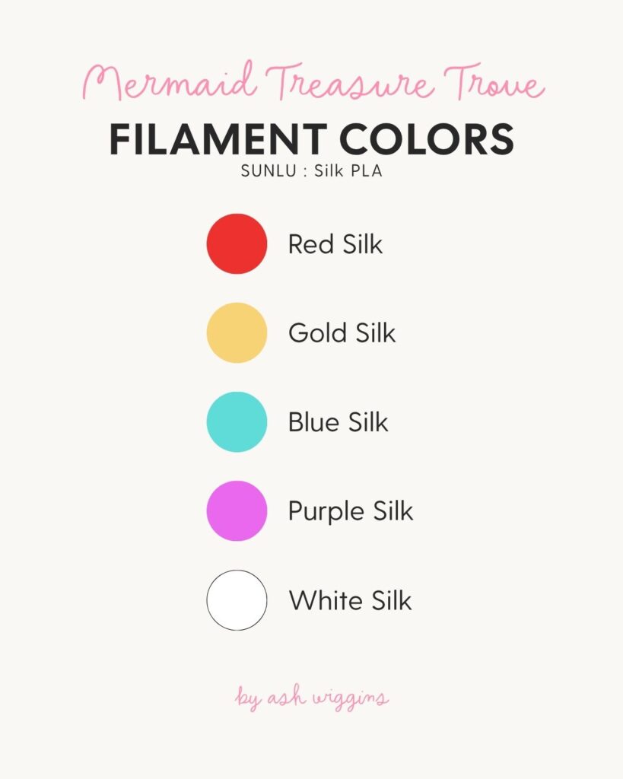This screenshot has width=623, height=779.
Task: Click the SUNLU : Silk PLA subtitle
Action: (x=312, y=171)
